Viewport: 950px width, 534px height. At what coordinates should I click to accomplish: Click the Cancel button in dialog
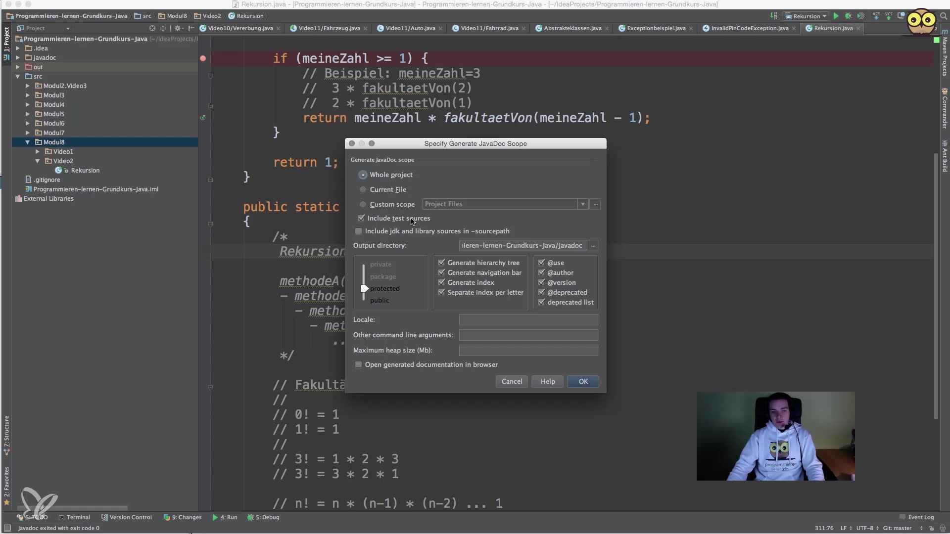512,381
